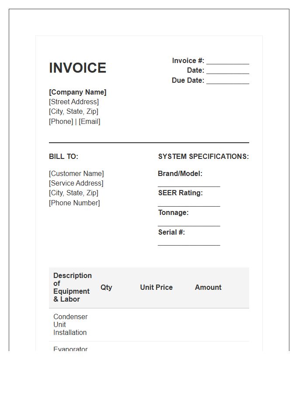The width and height of the screenshot is (306, 394).
Task: Select the [Street Address] placeholder
Action: [74, 102]
